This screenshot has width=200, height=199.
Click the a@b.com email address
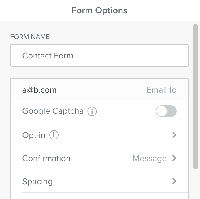[39, 90]
